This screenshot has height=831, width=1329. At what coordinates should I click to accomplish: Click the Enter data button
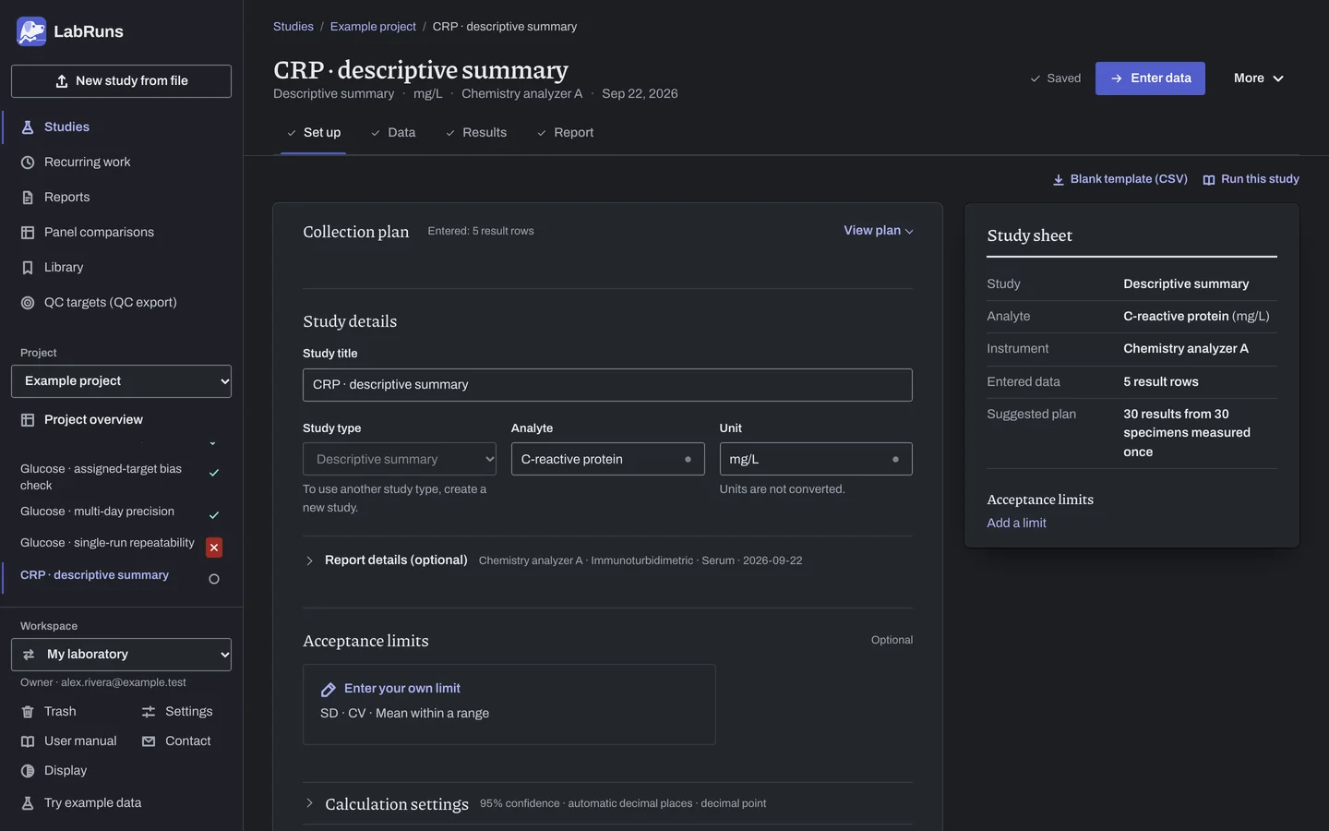click(1150, 78)
